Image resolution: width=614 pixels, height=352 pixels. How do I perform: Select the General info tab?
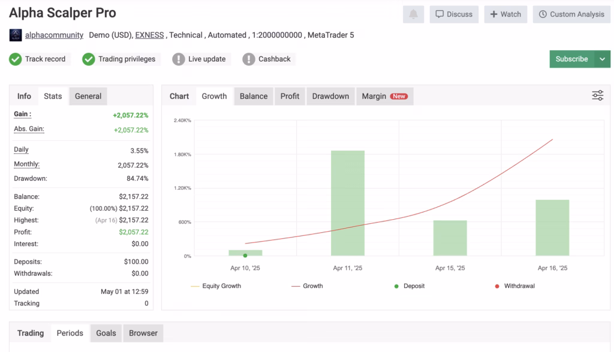click(x=88, y=96)
